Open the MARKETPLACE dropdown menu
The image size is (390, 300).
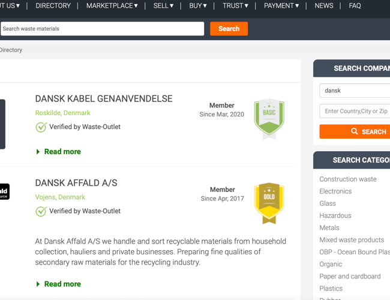click(x=112, y=6)
